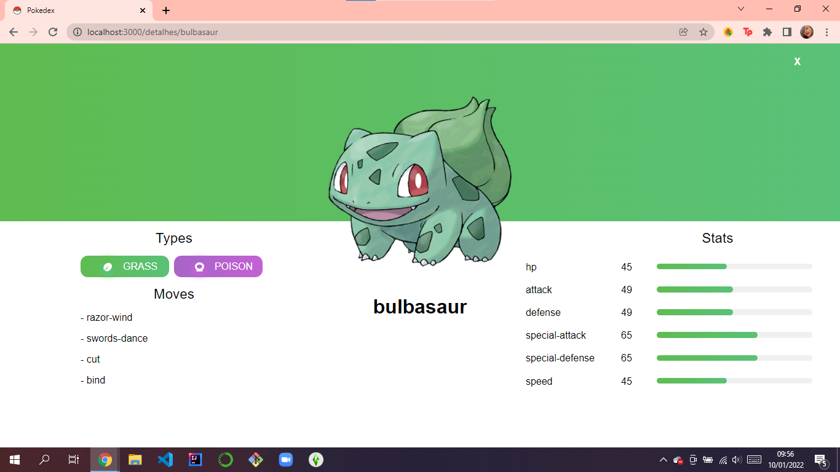Launch Git Extensions from the taskbar
The height and width of the screenshot is (472, 840).
[x=255, y=459]
